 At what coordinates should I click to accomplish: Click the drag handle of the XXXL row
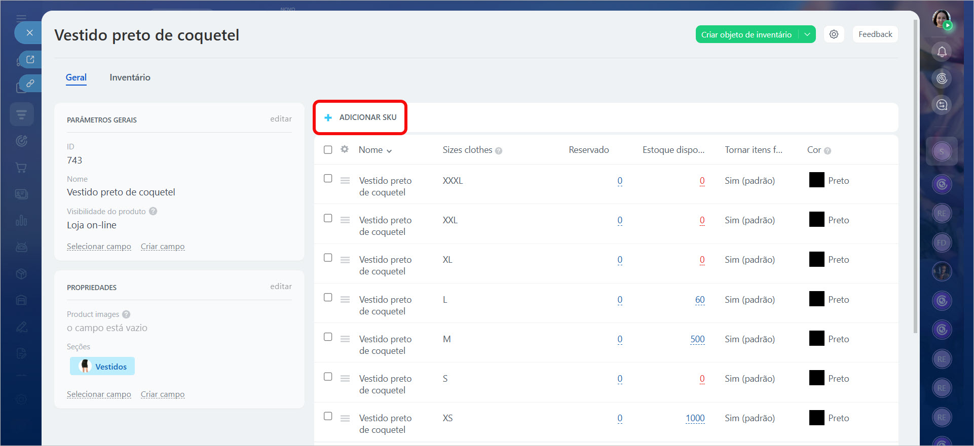pos(345,181)
